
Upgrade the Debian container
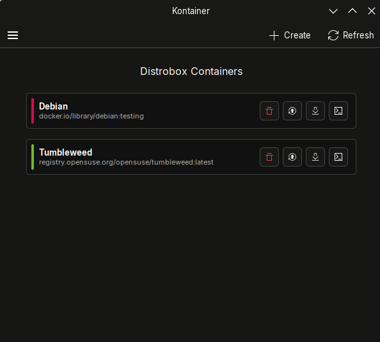click(292, 111)
